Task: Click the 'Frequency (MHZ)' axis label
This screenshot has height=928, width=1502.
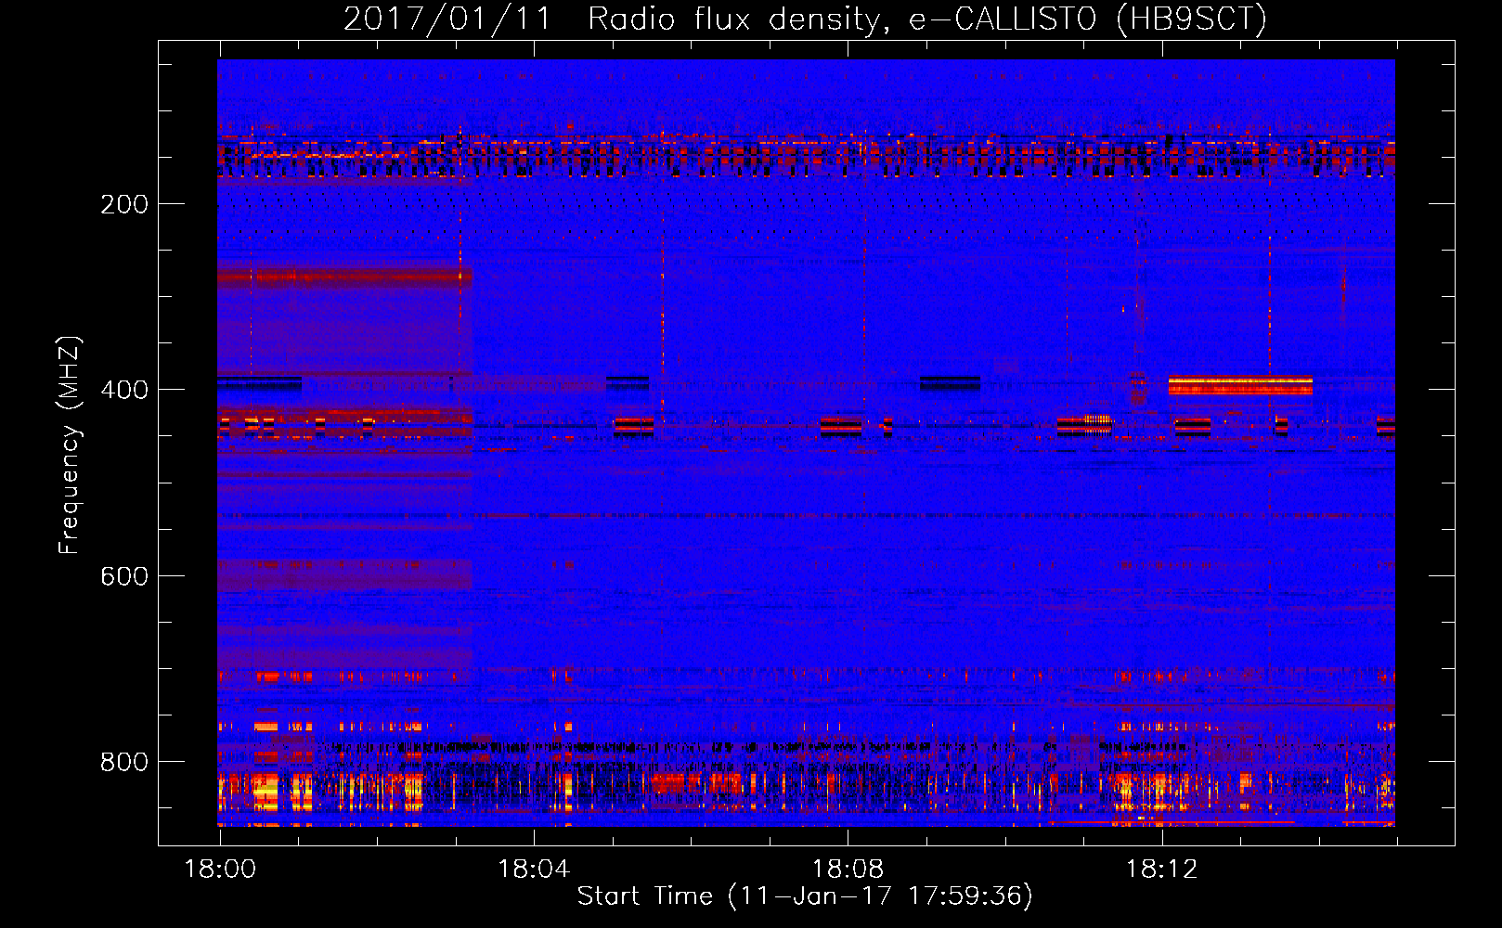Action: [x=70, y=445]
